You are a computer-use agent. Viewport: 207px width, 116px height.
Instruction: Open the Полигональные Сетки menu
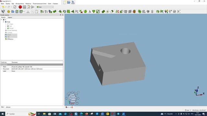point(39,4)
